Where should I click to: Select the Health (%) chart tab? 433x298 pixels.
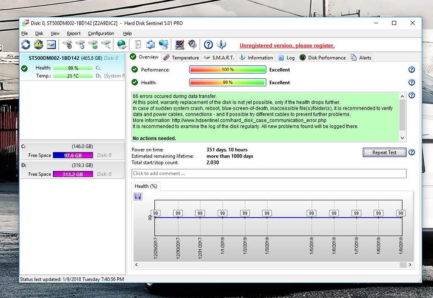[146, 186]
